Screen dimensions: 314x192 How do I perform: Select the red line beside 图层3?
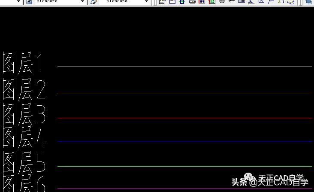click(x=184, y=118)
